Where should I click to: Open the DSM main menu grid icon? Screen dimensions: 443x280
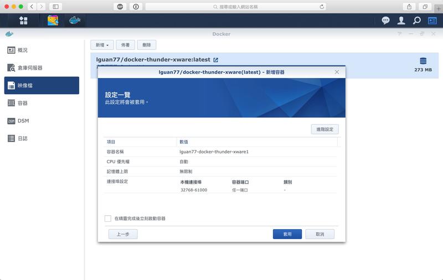pyautogui.click(x=23, y=20)
